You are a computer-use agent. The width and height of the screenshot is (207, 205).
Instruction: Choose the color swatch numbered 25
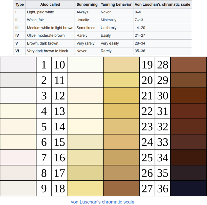click(x=121, y=157)
